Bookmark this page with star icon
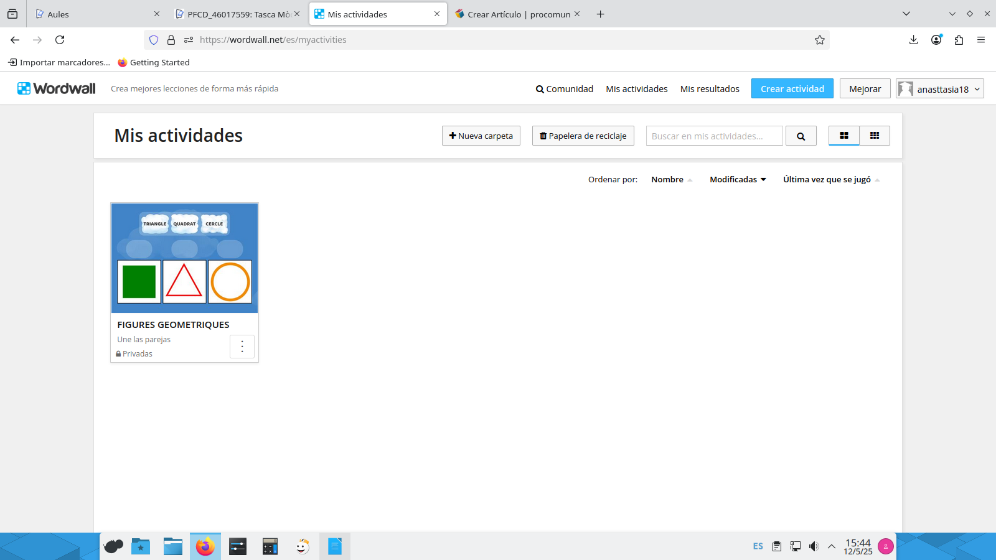Viewport: 996px width, 560px height. point(819,40)
